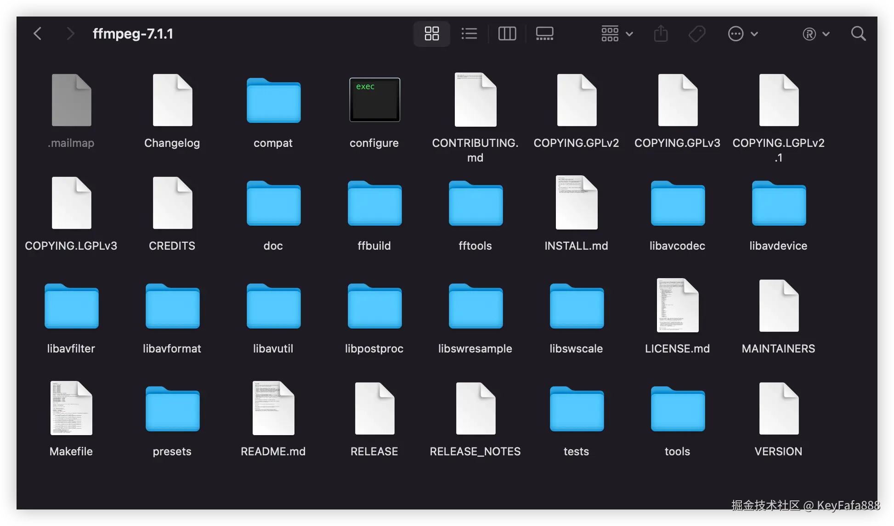
Task: Switch to gallery view
Action: (544, 34)
